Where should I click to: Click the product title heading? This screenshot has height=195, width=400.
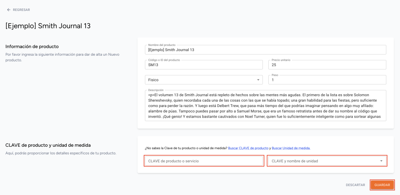pos(48,26)
